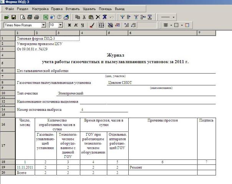232x184 pixels.
Task: Click the scissors cut icon
Action: [84, 17]
